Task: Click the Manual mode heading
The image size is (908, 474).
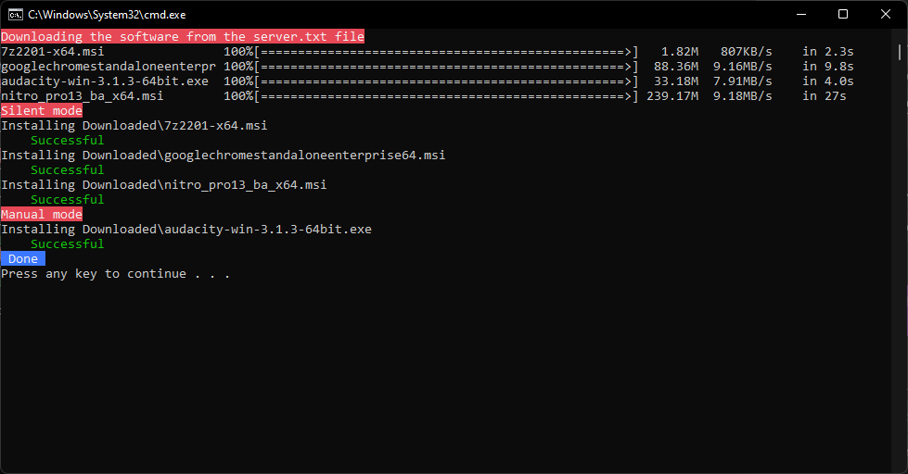Action: [42, 215]
